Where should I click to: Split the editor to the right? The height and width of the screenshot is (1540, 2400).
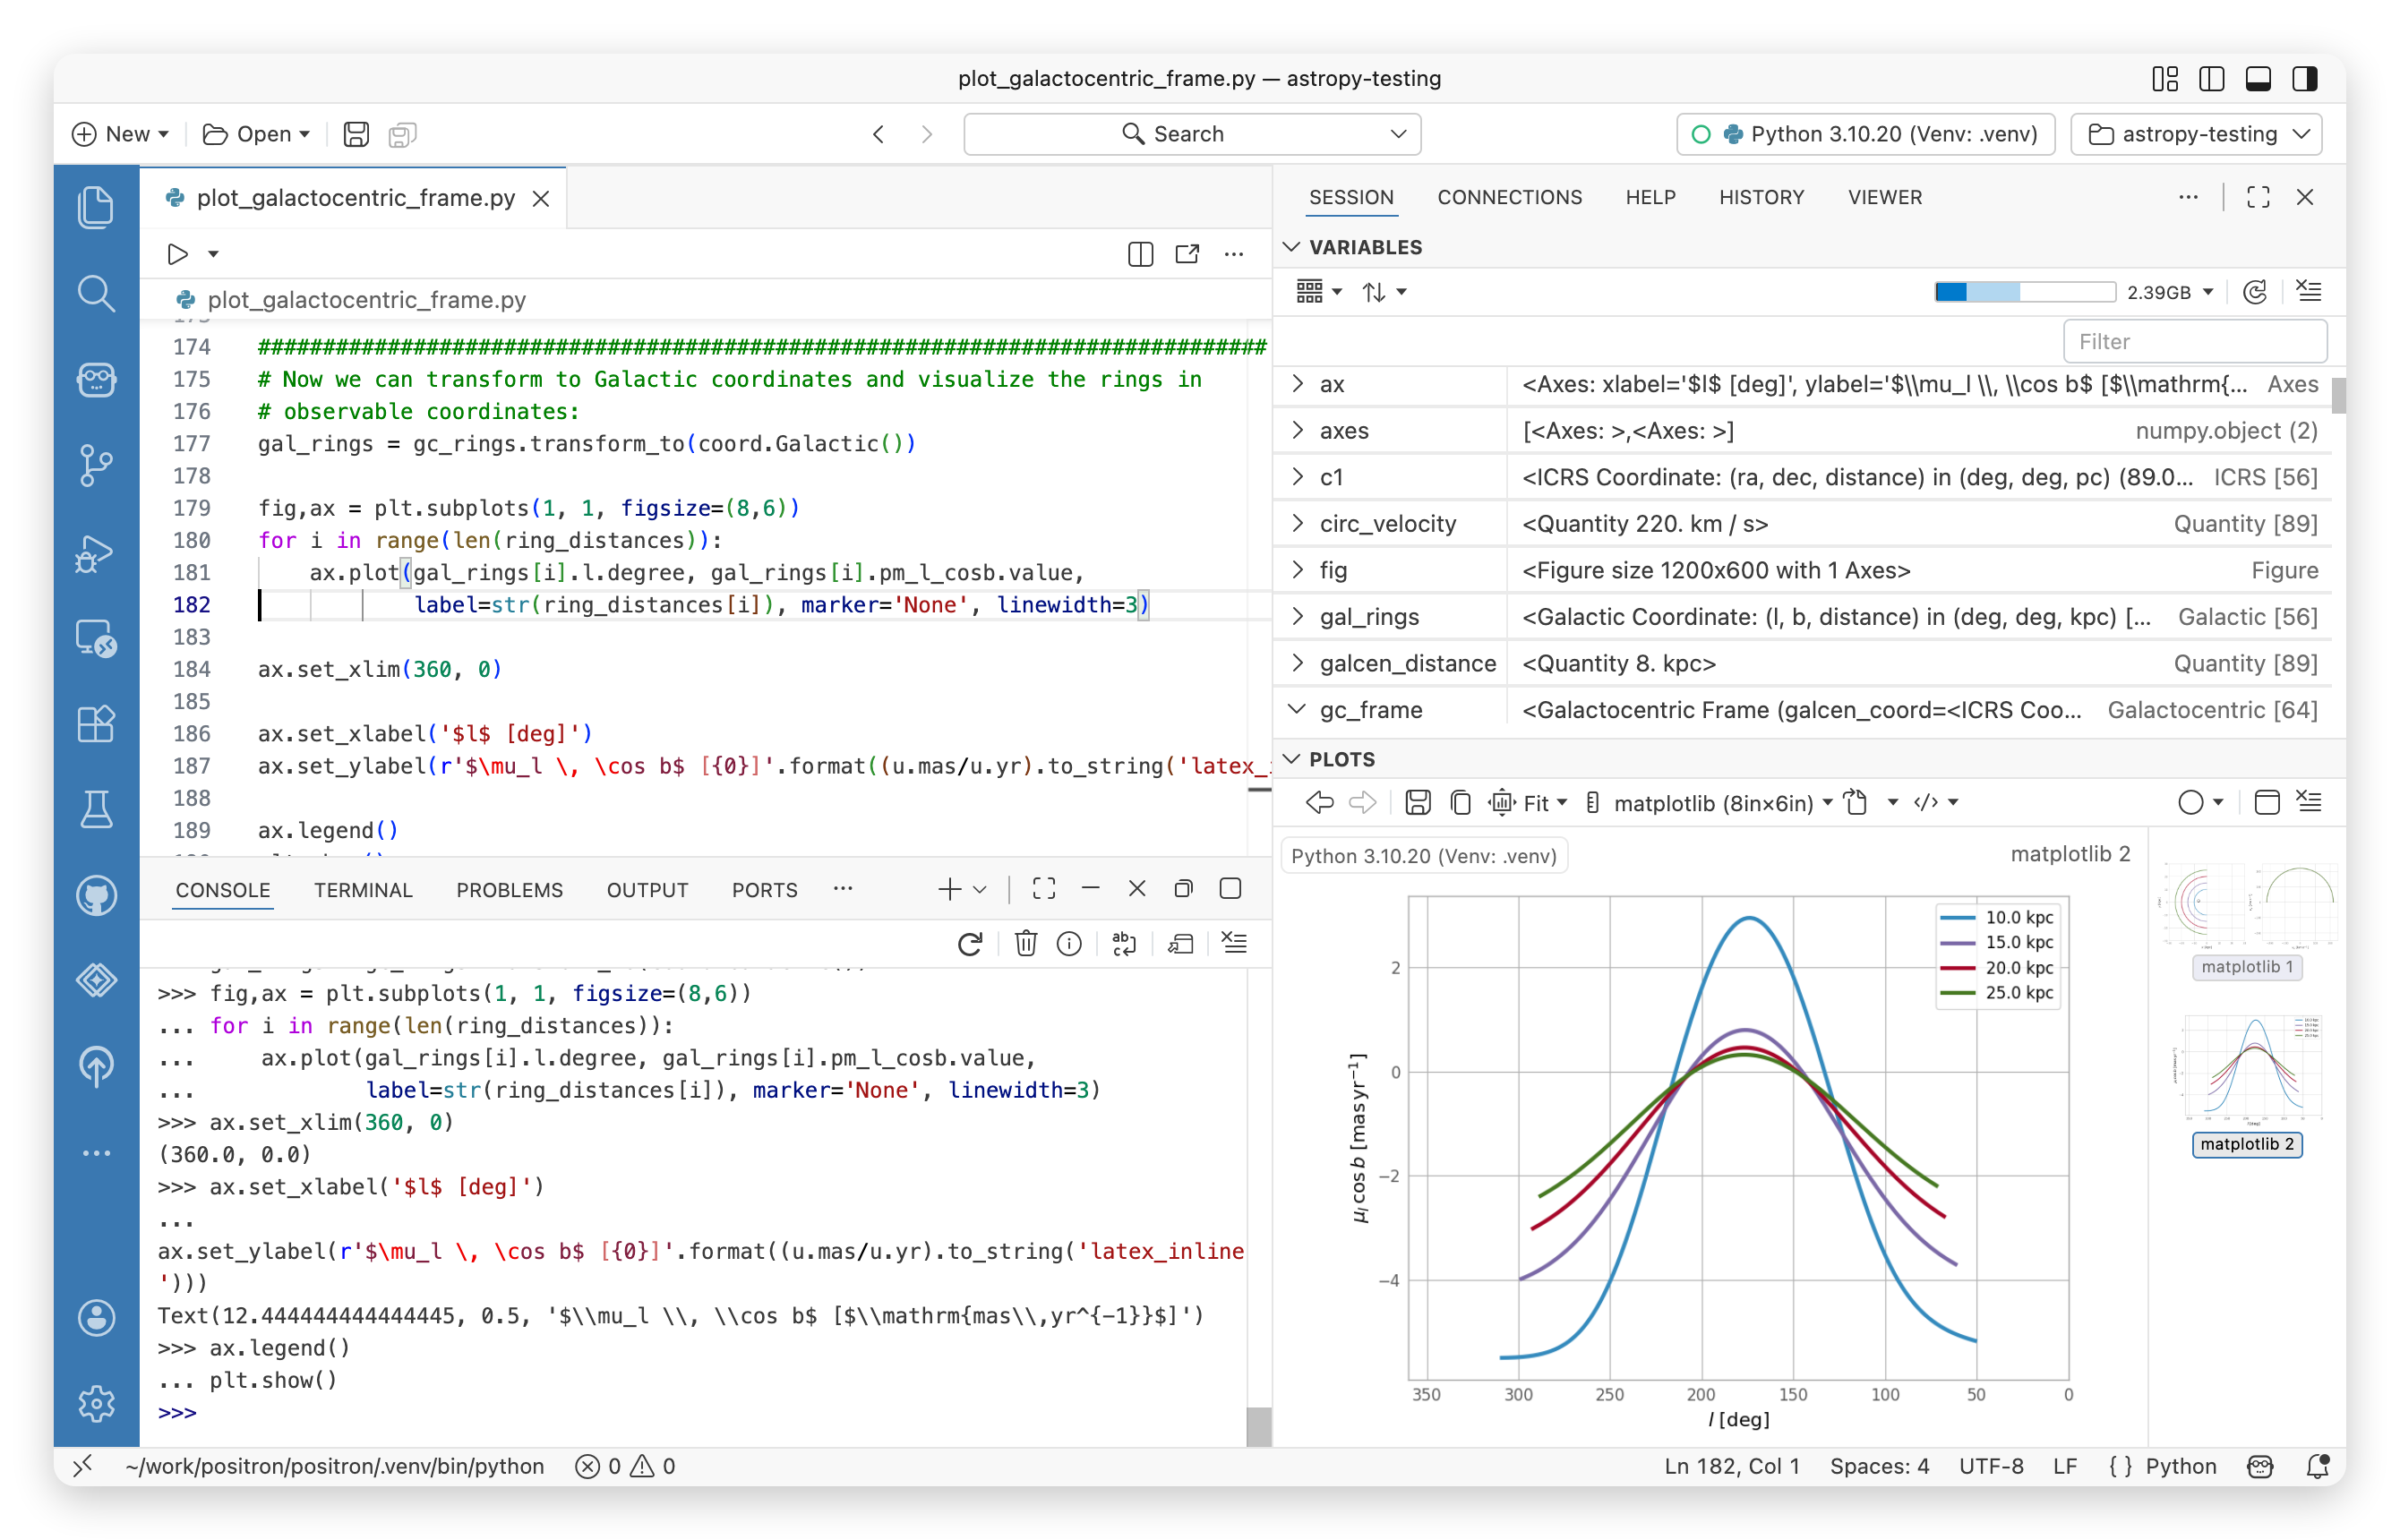tap(1140, 254)
